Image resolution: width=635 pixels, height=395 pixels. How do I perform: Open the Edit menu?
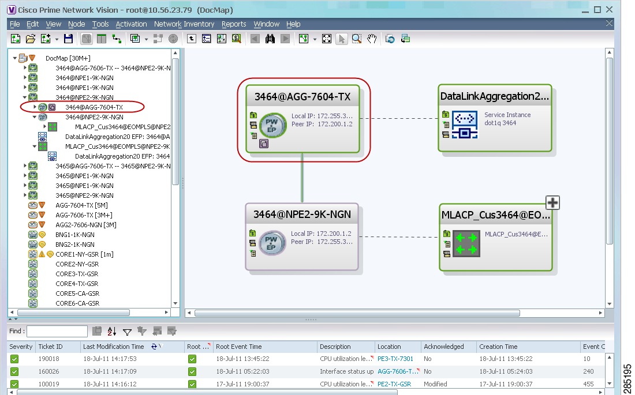click(x=32, y=24)
